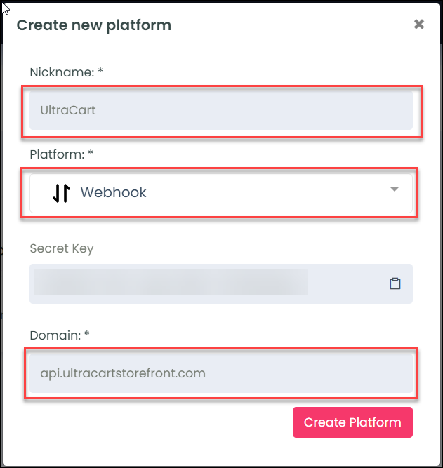Focus the Domain field with api.ultracartstorefront.com
The height and width of the screenshot is (468, 443).
coord(221,373)
